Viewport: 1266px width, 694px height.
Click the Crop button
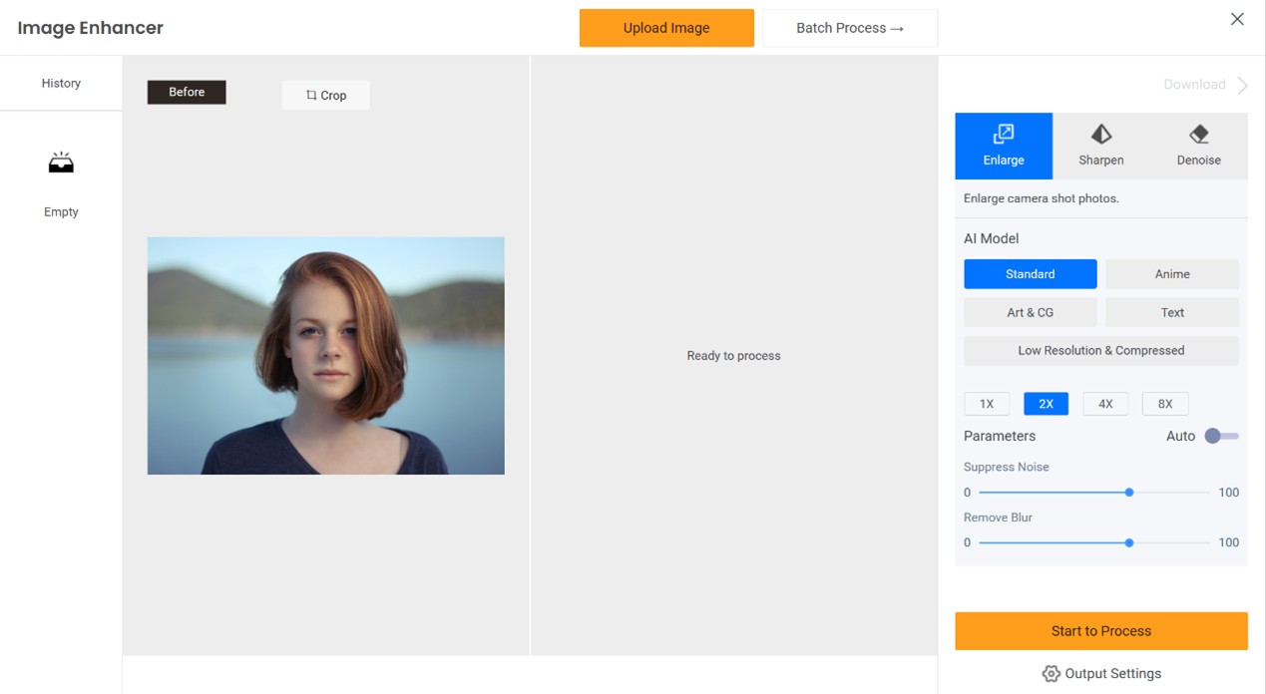(x=326, y=96)
